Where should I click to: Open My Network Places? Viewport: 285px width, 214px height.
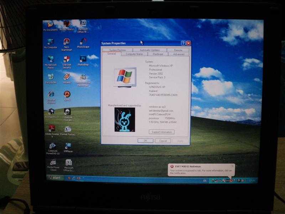tap(51, 62)
